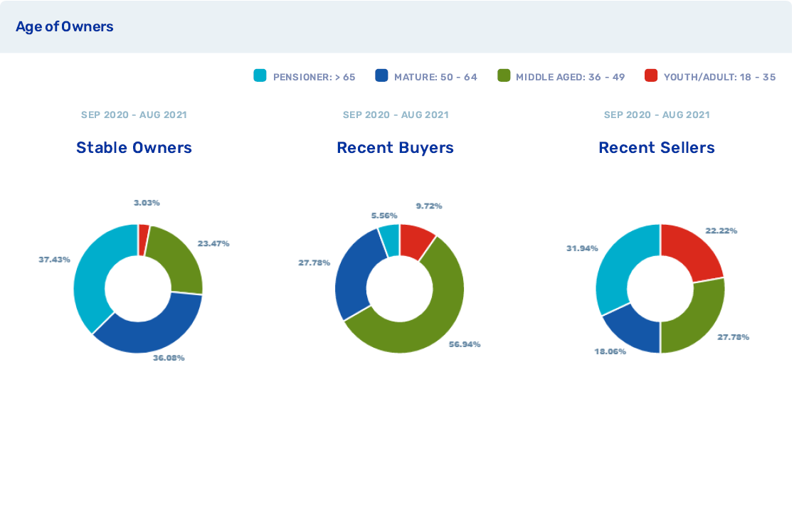Viewport: 804px width, 510px height.
Task: Click the Mature dark-blue legend swatch
Action: 381,76
